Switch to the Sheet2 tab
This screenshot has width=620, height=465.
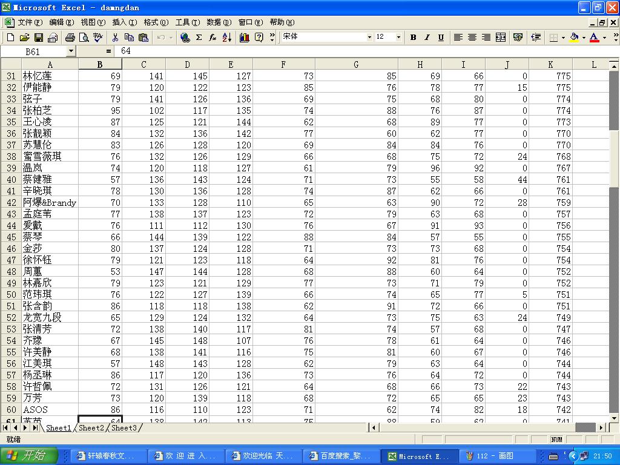coord(91,428)
